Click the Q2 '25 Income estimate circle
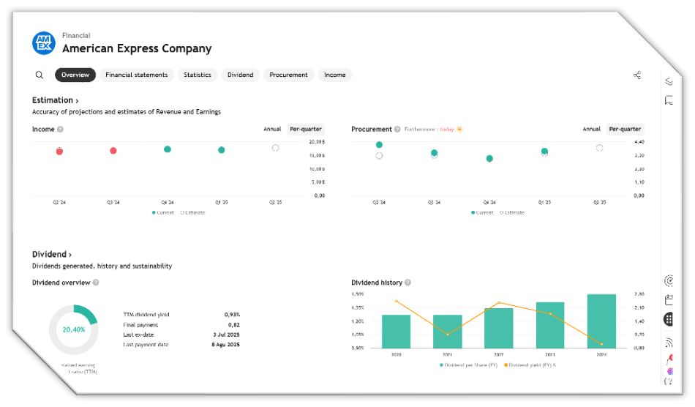695x407 pixels. 275,148
